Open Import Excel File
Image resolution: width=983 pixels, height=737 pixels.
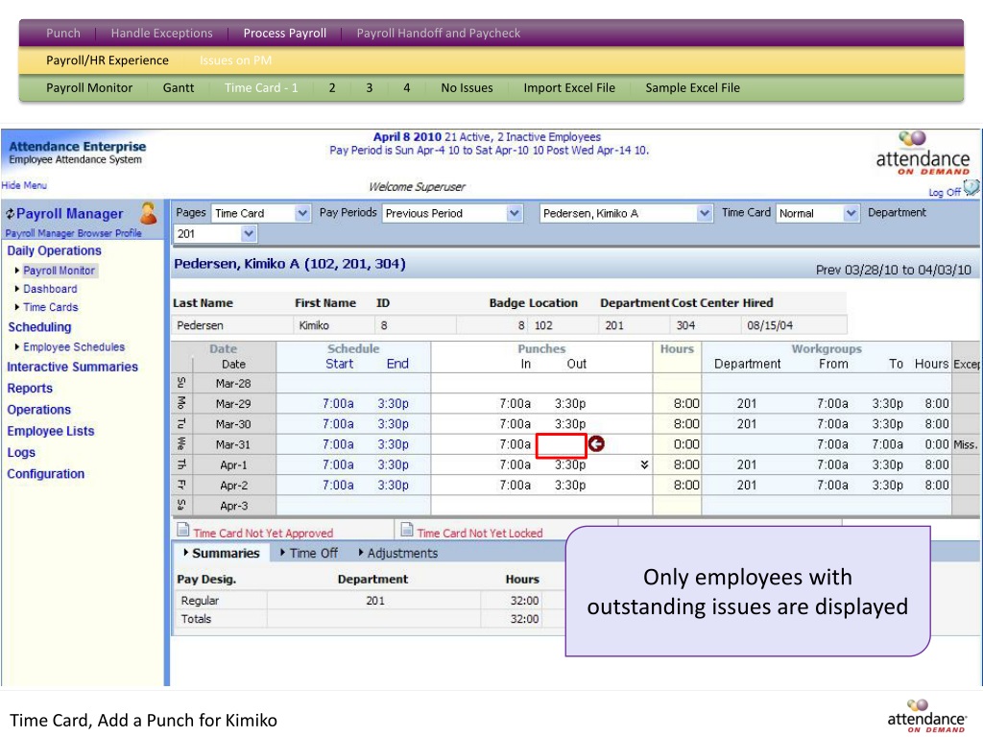[x=569, y=87]
